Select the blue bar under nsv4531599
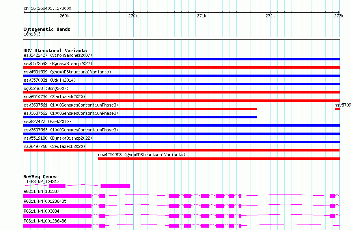Image resolution: width=351 pixels, height=230 pixels. tap(181, 76)
